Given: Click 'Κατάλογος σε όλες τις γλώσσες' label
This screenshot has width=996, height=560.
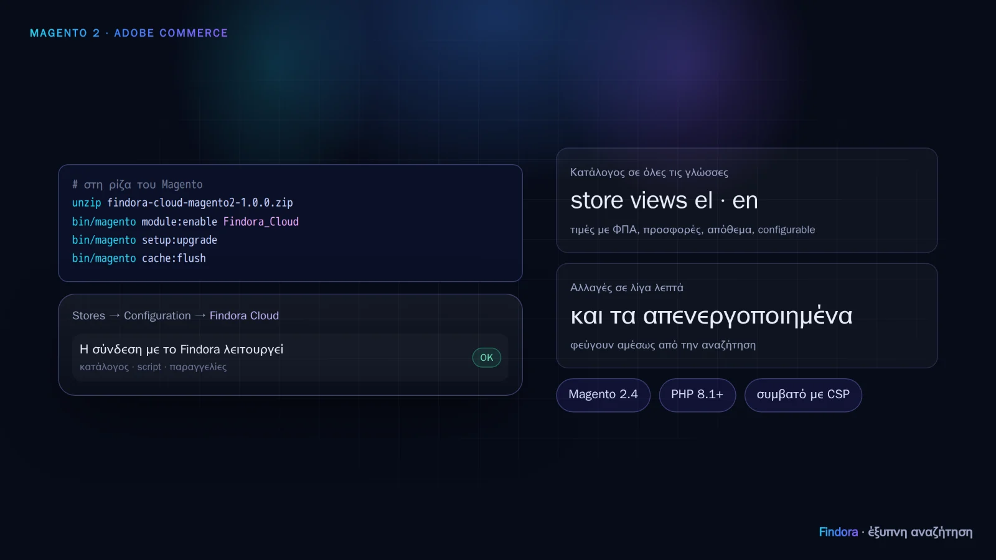Looking at the screenshot, I should (649, 172).
